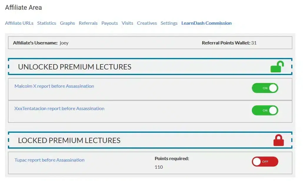Open the Settings tab

169,23
